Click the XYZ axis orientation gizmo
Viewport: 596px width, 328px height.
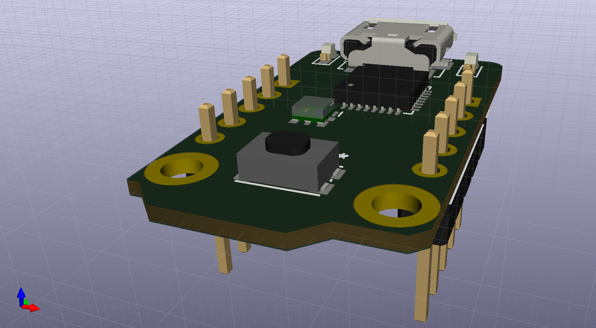pyautogui.click(x=28, y=299)
